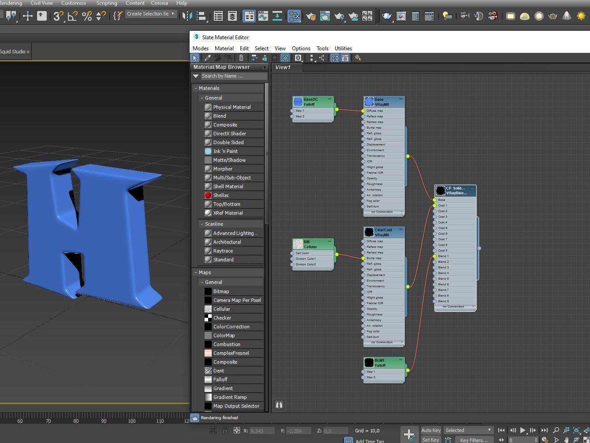Toggle Parameter Editor panel icon
Image resolution: width=590 pixels, height=443 pixels.
tap(345, 58)
